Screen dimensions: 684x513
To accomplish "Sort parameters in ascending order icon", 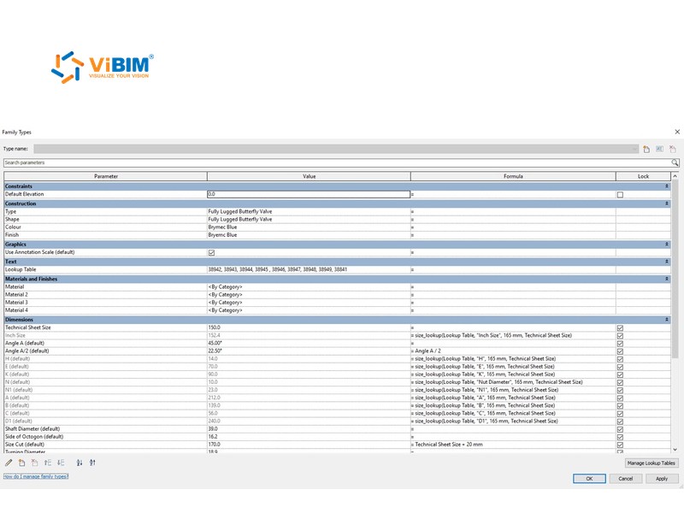I will 80,463.
